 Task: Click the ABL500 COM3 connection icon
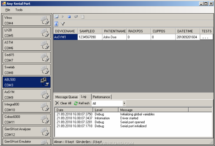click(45, 82)
